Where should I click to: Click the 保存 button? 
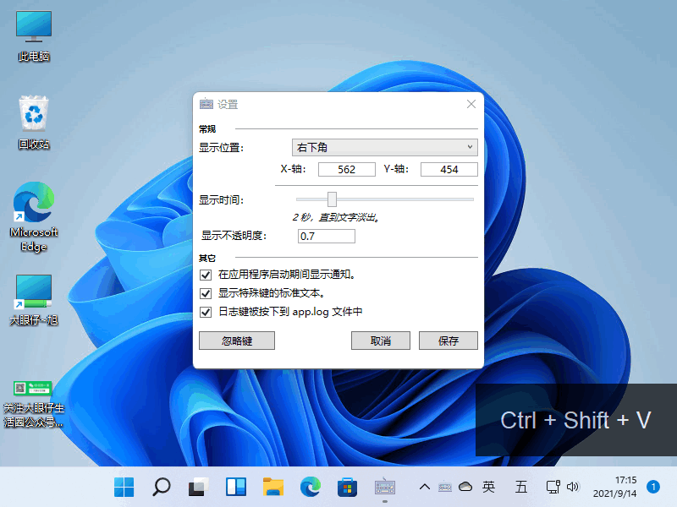[449, 341]
